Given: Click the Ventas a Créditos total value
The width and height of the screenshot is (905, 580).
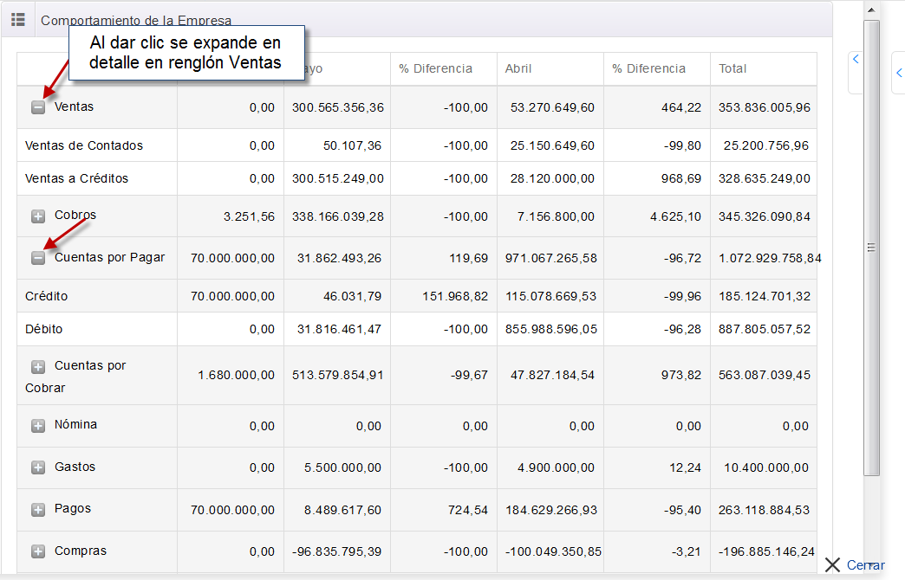Looking at the screenshot, I should click(x=765, y=178).
